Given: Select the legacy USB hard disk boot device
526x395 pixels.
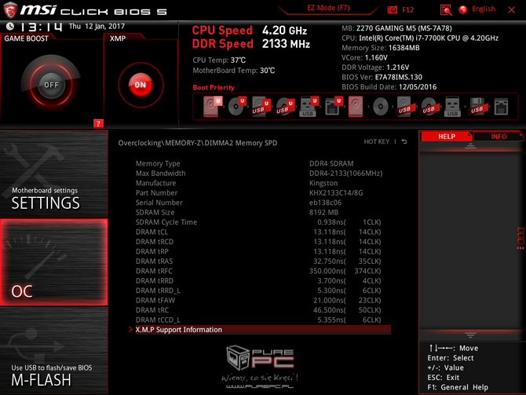Looking at the screenshot, I should 404,106.
